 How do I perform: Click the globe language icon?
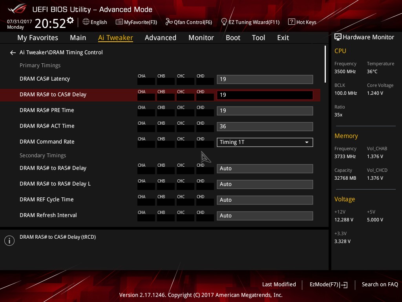click(x=86, y=22)
